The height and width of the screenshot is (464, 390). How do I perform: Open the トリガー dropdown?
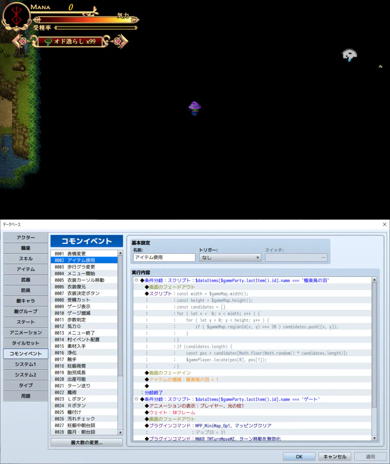click(230, 257)
